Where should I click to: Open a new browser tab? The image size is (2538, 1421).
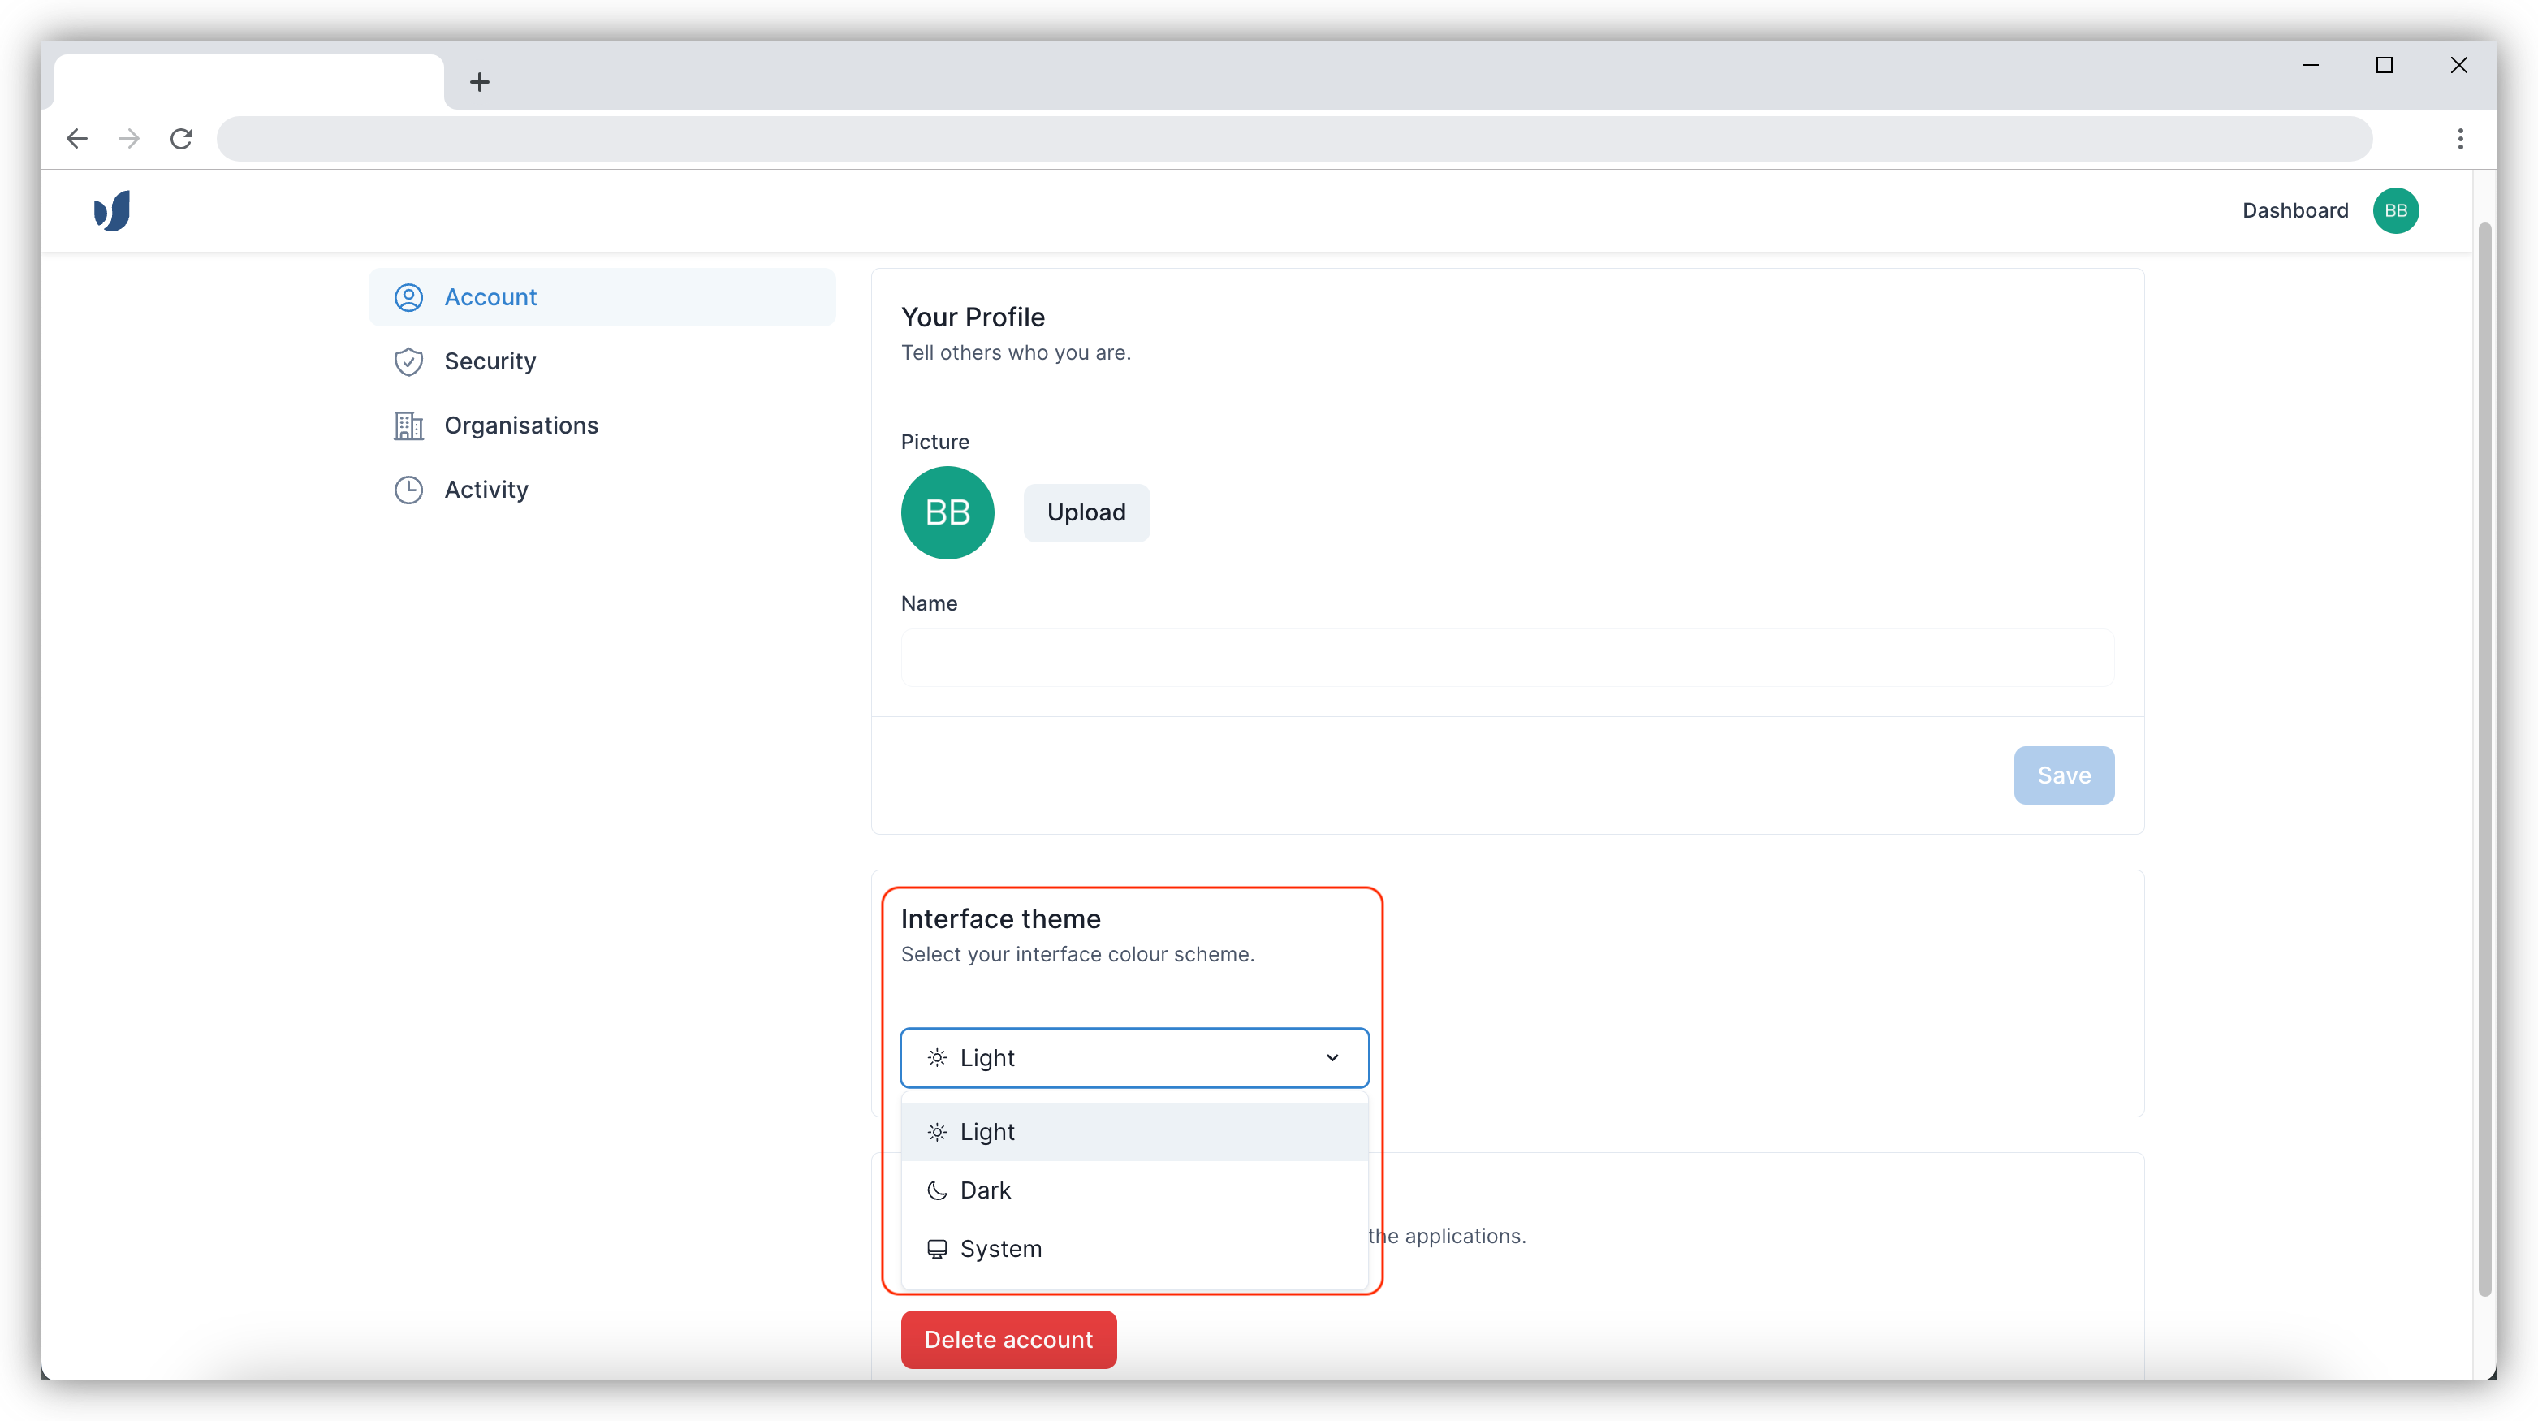480,82
